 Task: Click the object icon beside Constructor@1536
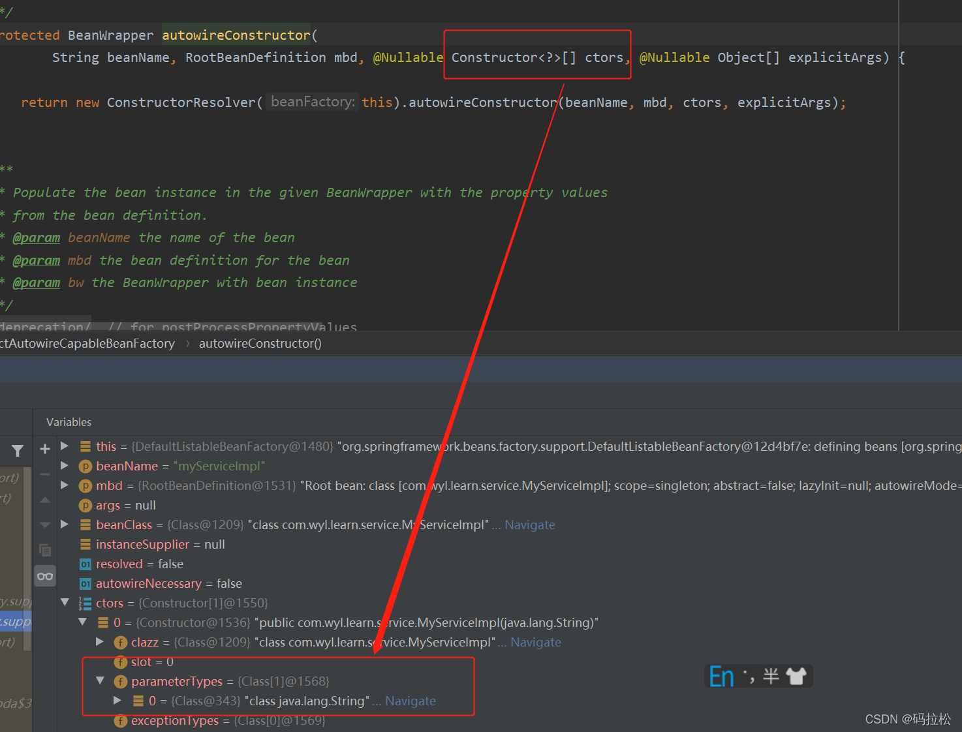click(x=103, y=622)
